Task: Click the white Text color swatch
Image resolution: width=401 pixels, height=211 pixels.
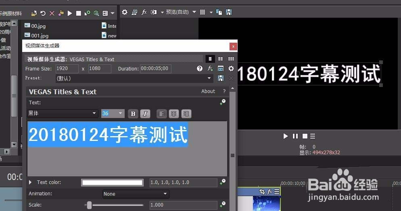Action: (112, 182)
